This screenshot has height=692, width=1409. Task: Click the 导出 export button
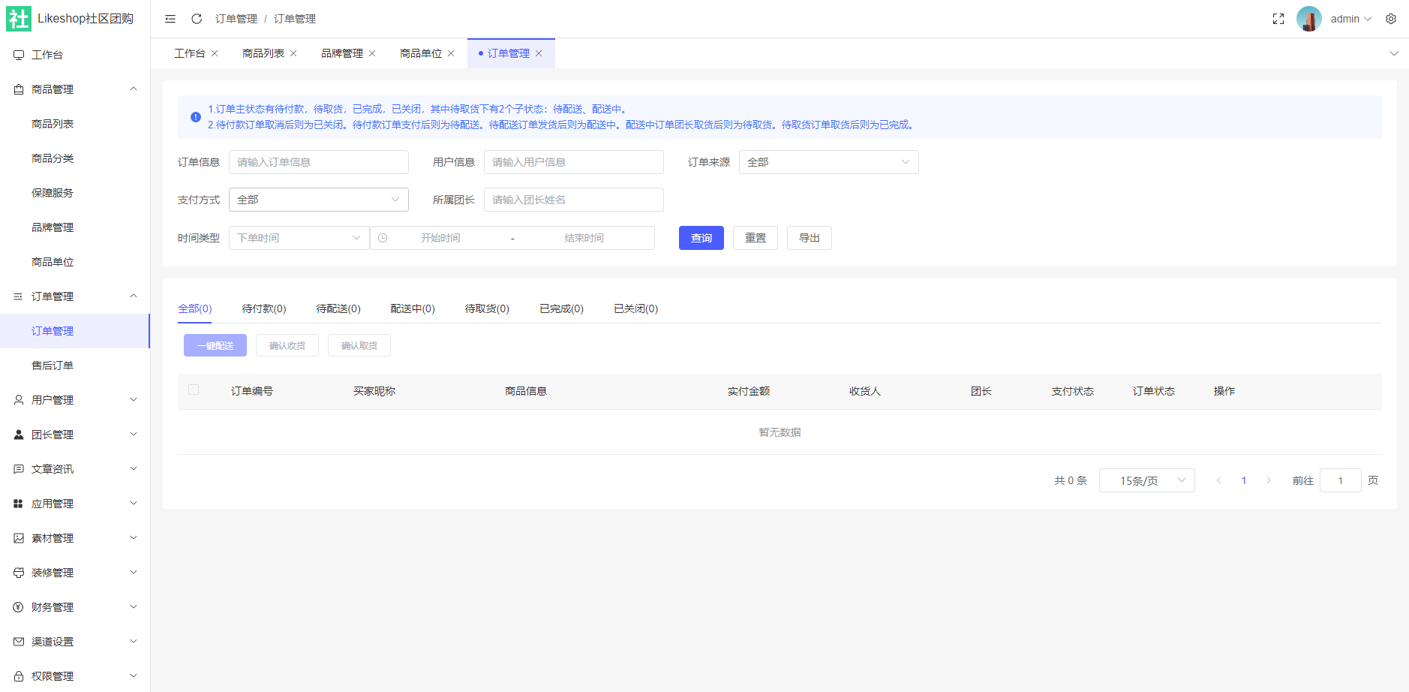point(809,238)
